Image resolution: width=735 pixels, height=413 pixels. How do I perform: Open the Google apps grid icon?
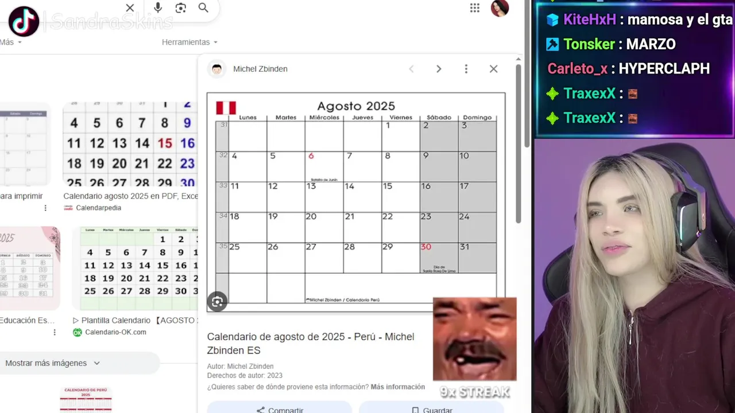[475, 8]
